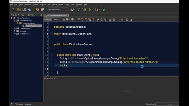Minimize the Projects panel window group

41,15
